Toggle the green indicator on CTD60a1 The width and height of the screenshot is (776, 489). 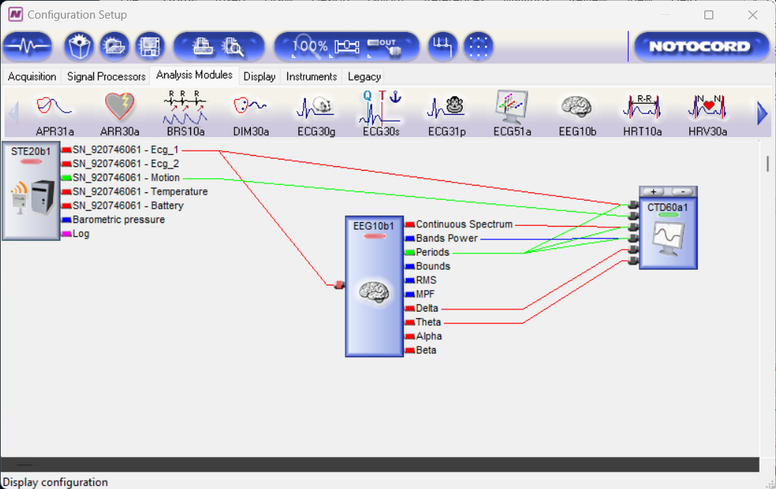[x=669, y=216]
